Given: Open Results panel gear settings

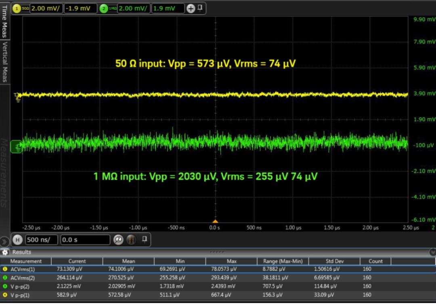Looking at the screenshot, I should point(5,252).
